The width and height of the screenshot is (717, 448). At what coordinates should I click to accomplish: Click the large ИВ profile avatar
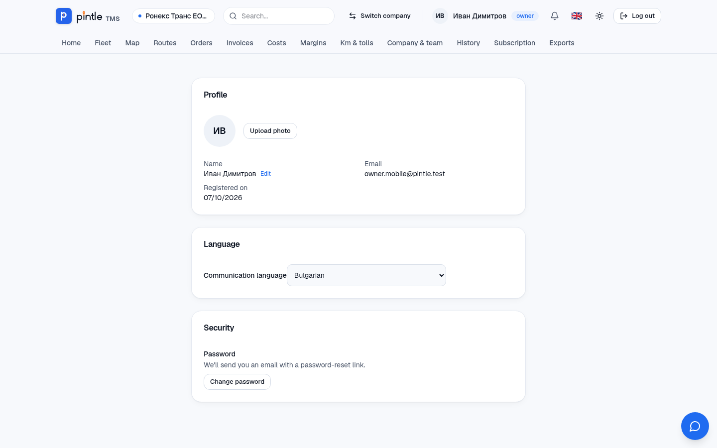pos(220,131)
